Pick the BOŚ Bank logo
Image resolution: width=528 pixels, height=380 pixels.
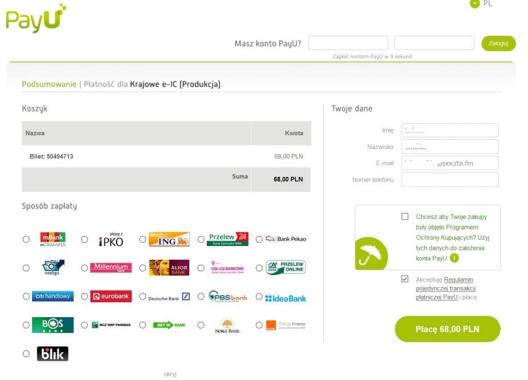point(53,325)
